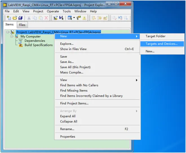The image size is (186, 153).
Task: Choose New... in the submenu
Action: pyautogui.click(x=162, y=51)
